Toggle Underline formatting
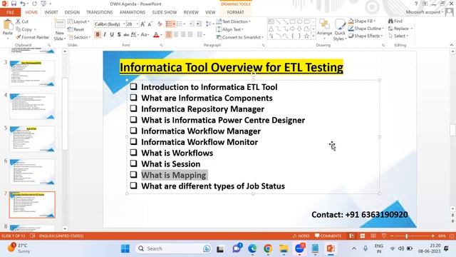The height and width of the screenshot is (257, 456). [x=112, y=35]
